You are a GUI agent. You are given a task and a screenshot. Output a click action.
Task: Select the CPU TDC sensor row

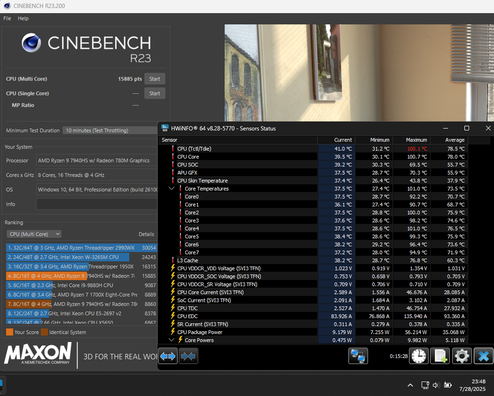[x=313, y=308]
